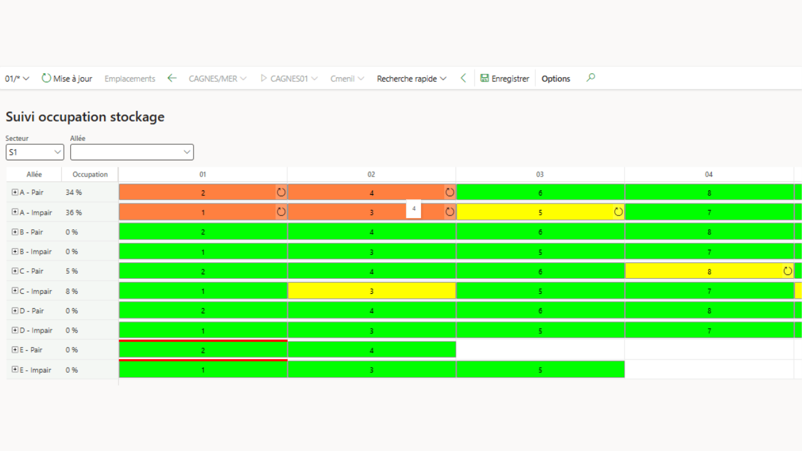Viewport: 802px width, 451px height.
Task: Click the 5 % occupation value
Action: click(x=72, y=271)
